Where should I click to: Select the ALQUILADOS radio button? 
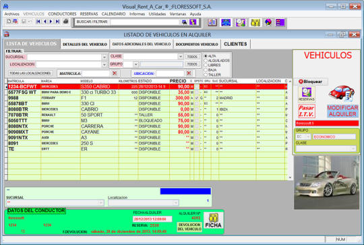206,61
